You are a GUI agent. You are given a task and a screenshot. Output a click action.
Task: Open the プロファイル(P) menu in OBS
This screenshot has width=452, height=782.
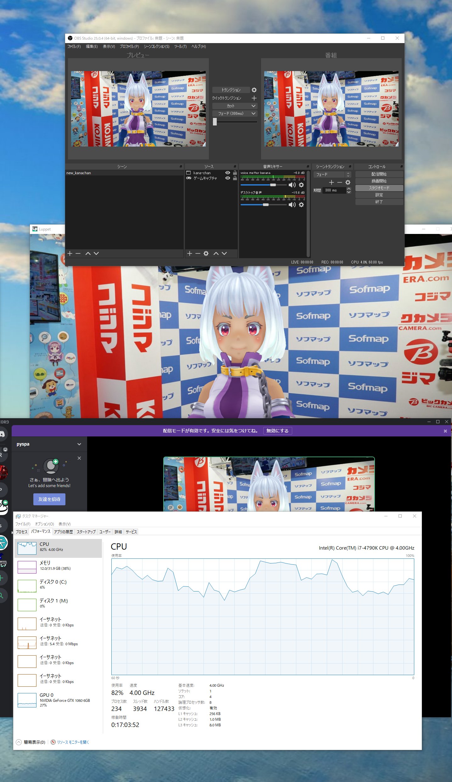129,47
